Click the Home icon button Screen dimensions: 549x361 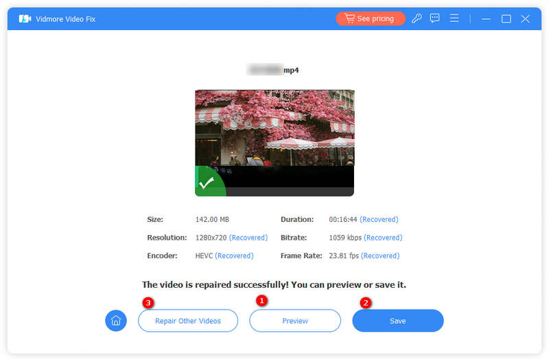pyautogui.click(x=116, y=321)
